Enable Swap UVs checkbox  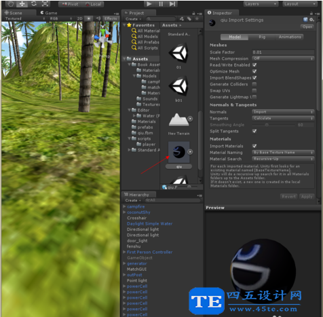tap(254, 90)
